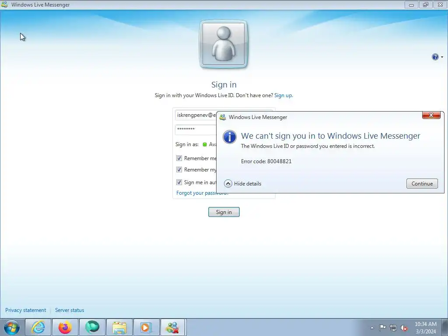Click the Messenger icon in main title bar
Screen dimensions: 448x336
click(4, 4)
